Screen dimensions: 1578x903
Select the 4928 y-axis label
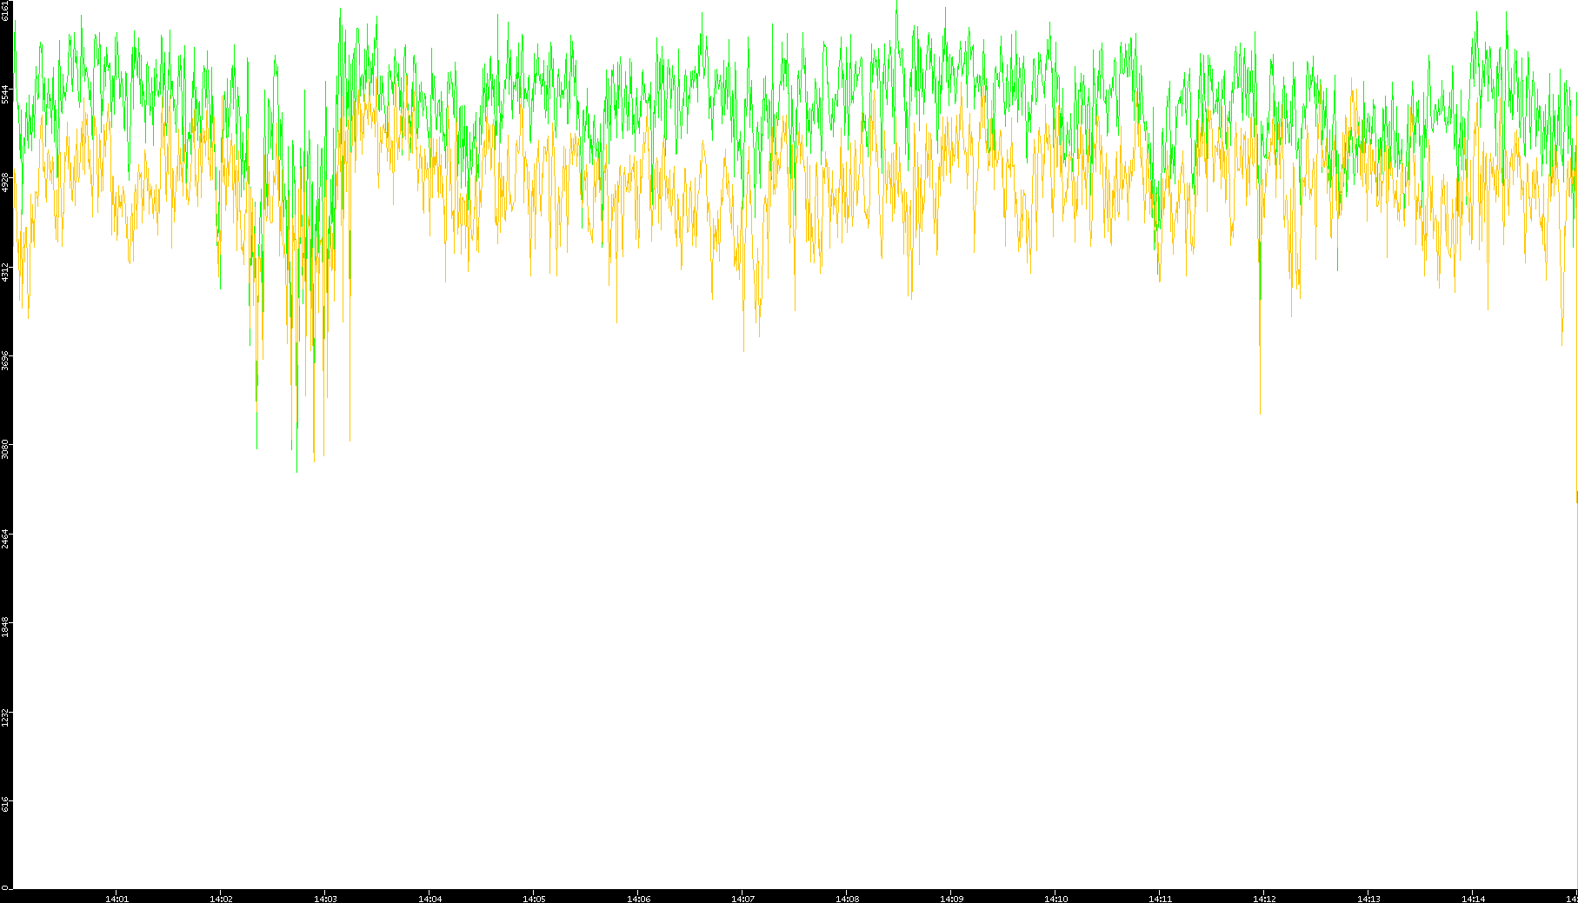[x=6, y=183]
